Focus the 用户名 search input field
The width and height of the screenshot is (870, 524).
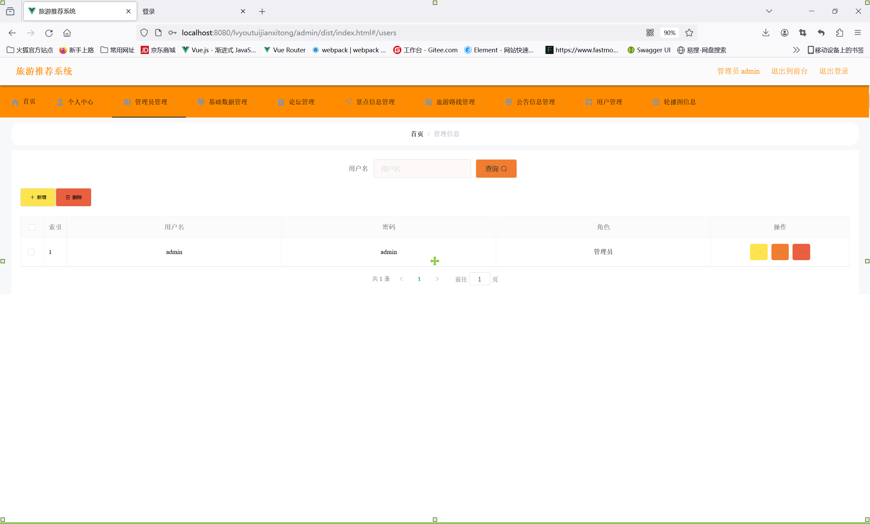click(x=422, y=169)
